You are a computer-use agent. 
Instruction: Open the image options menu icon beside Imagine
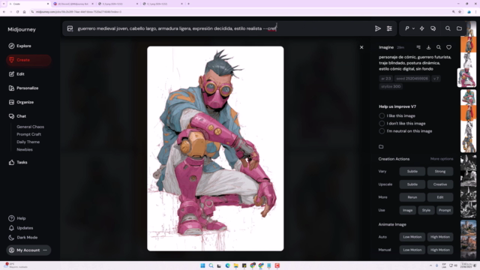point(418,47)
